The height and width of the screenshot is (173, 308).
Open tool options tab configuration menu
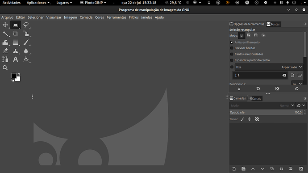[305, 24]
